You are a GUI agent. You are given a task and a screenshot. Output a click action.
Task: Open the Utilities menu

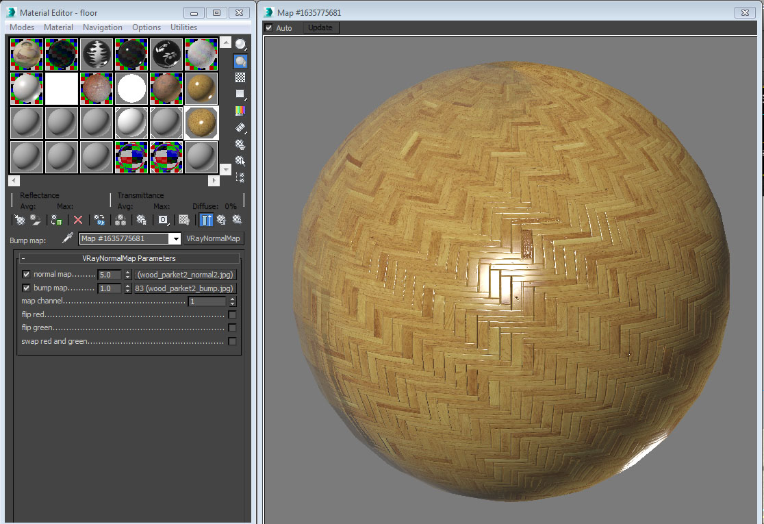(183, 27)
